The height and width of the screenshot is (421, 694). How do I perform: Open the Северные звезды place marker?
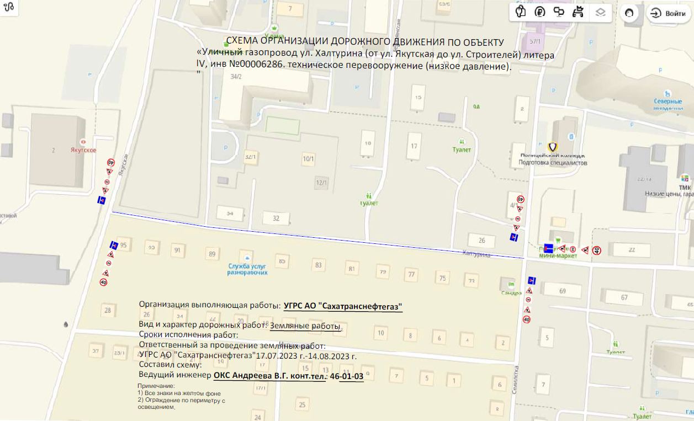coord(667,94)
